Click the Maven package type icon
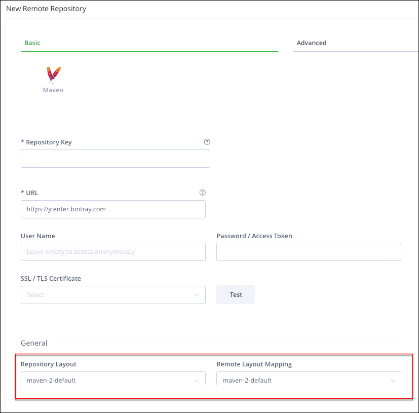Screen dimensions: 419x413 click(53, 75)
